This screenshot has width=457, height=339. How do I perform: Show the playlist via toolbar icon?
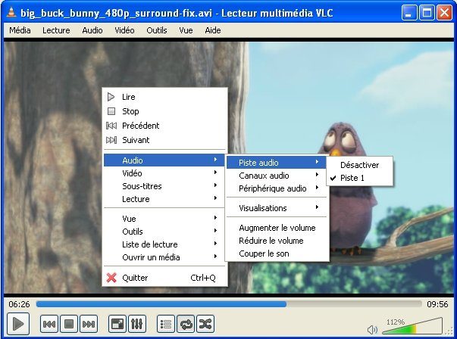click(x=165, y=324)
